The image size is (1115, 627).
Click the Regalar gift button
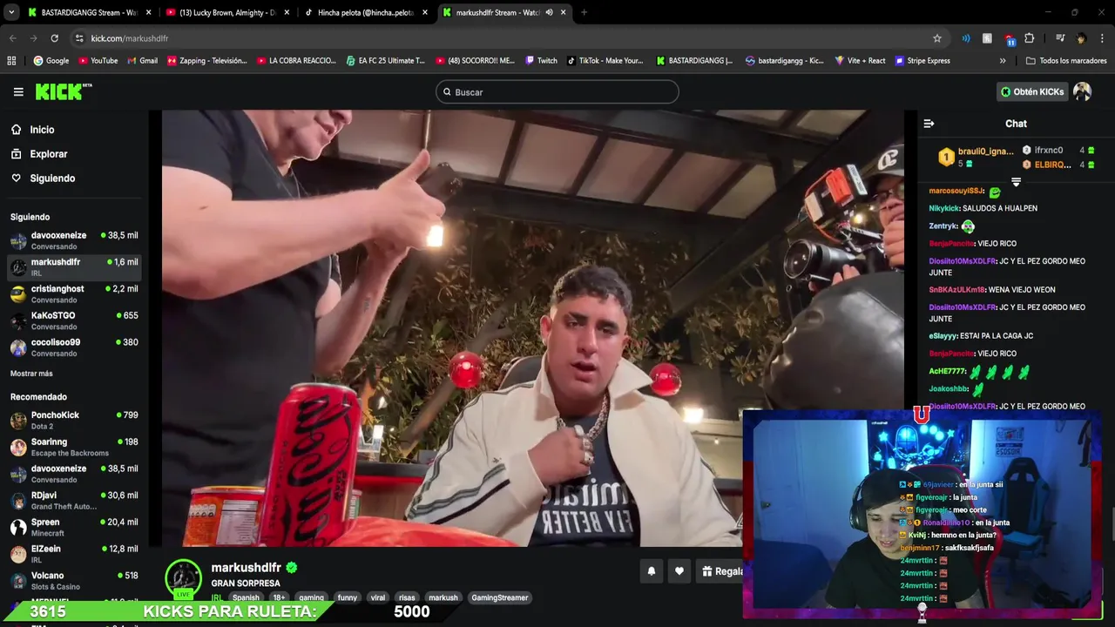721,571
